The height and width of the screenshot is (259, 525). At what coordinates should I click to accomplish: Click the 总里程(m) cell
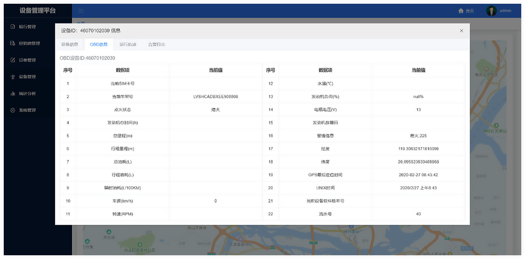coord(122,136)
